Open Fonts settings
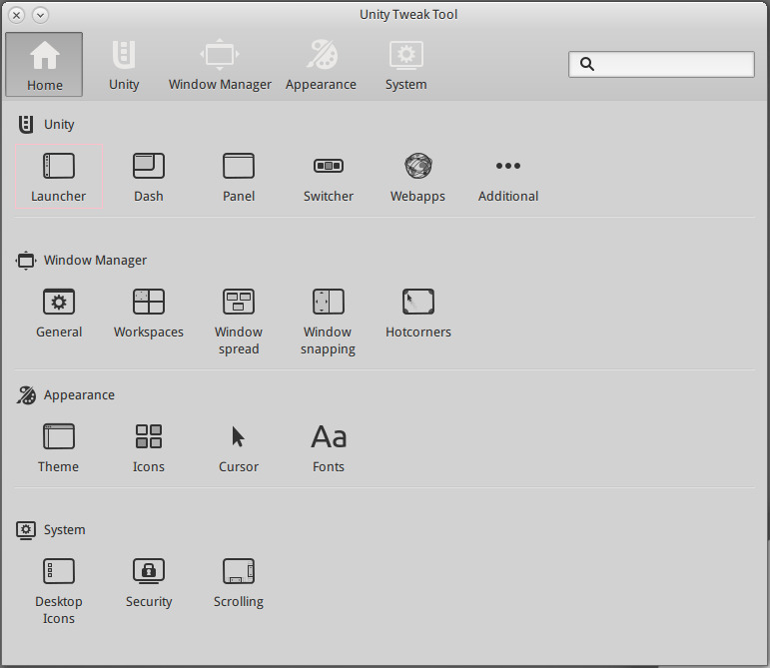This screenshot has height=668, width=770. tap(329, 437)
